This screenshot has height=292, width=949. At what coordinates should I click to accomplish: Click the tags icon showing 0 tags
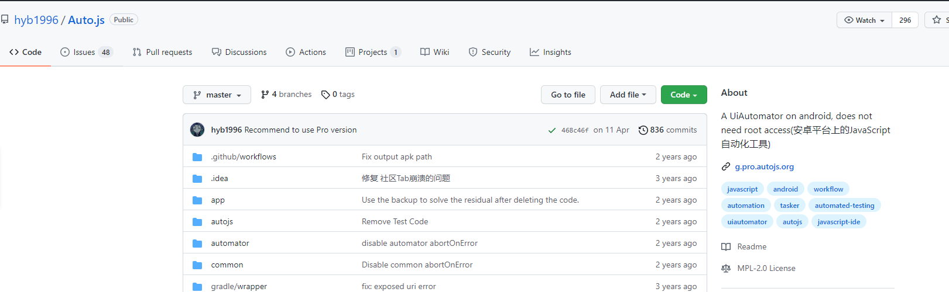tap(326, 95)
